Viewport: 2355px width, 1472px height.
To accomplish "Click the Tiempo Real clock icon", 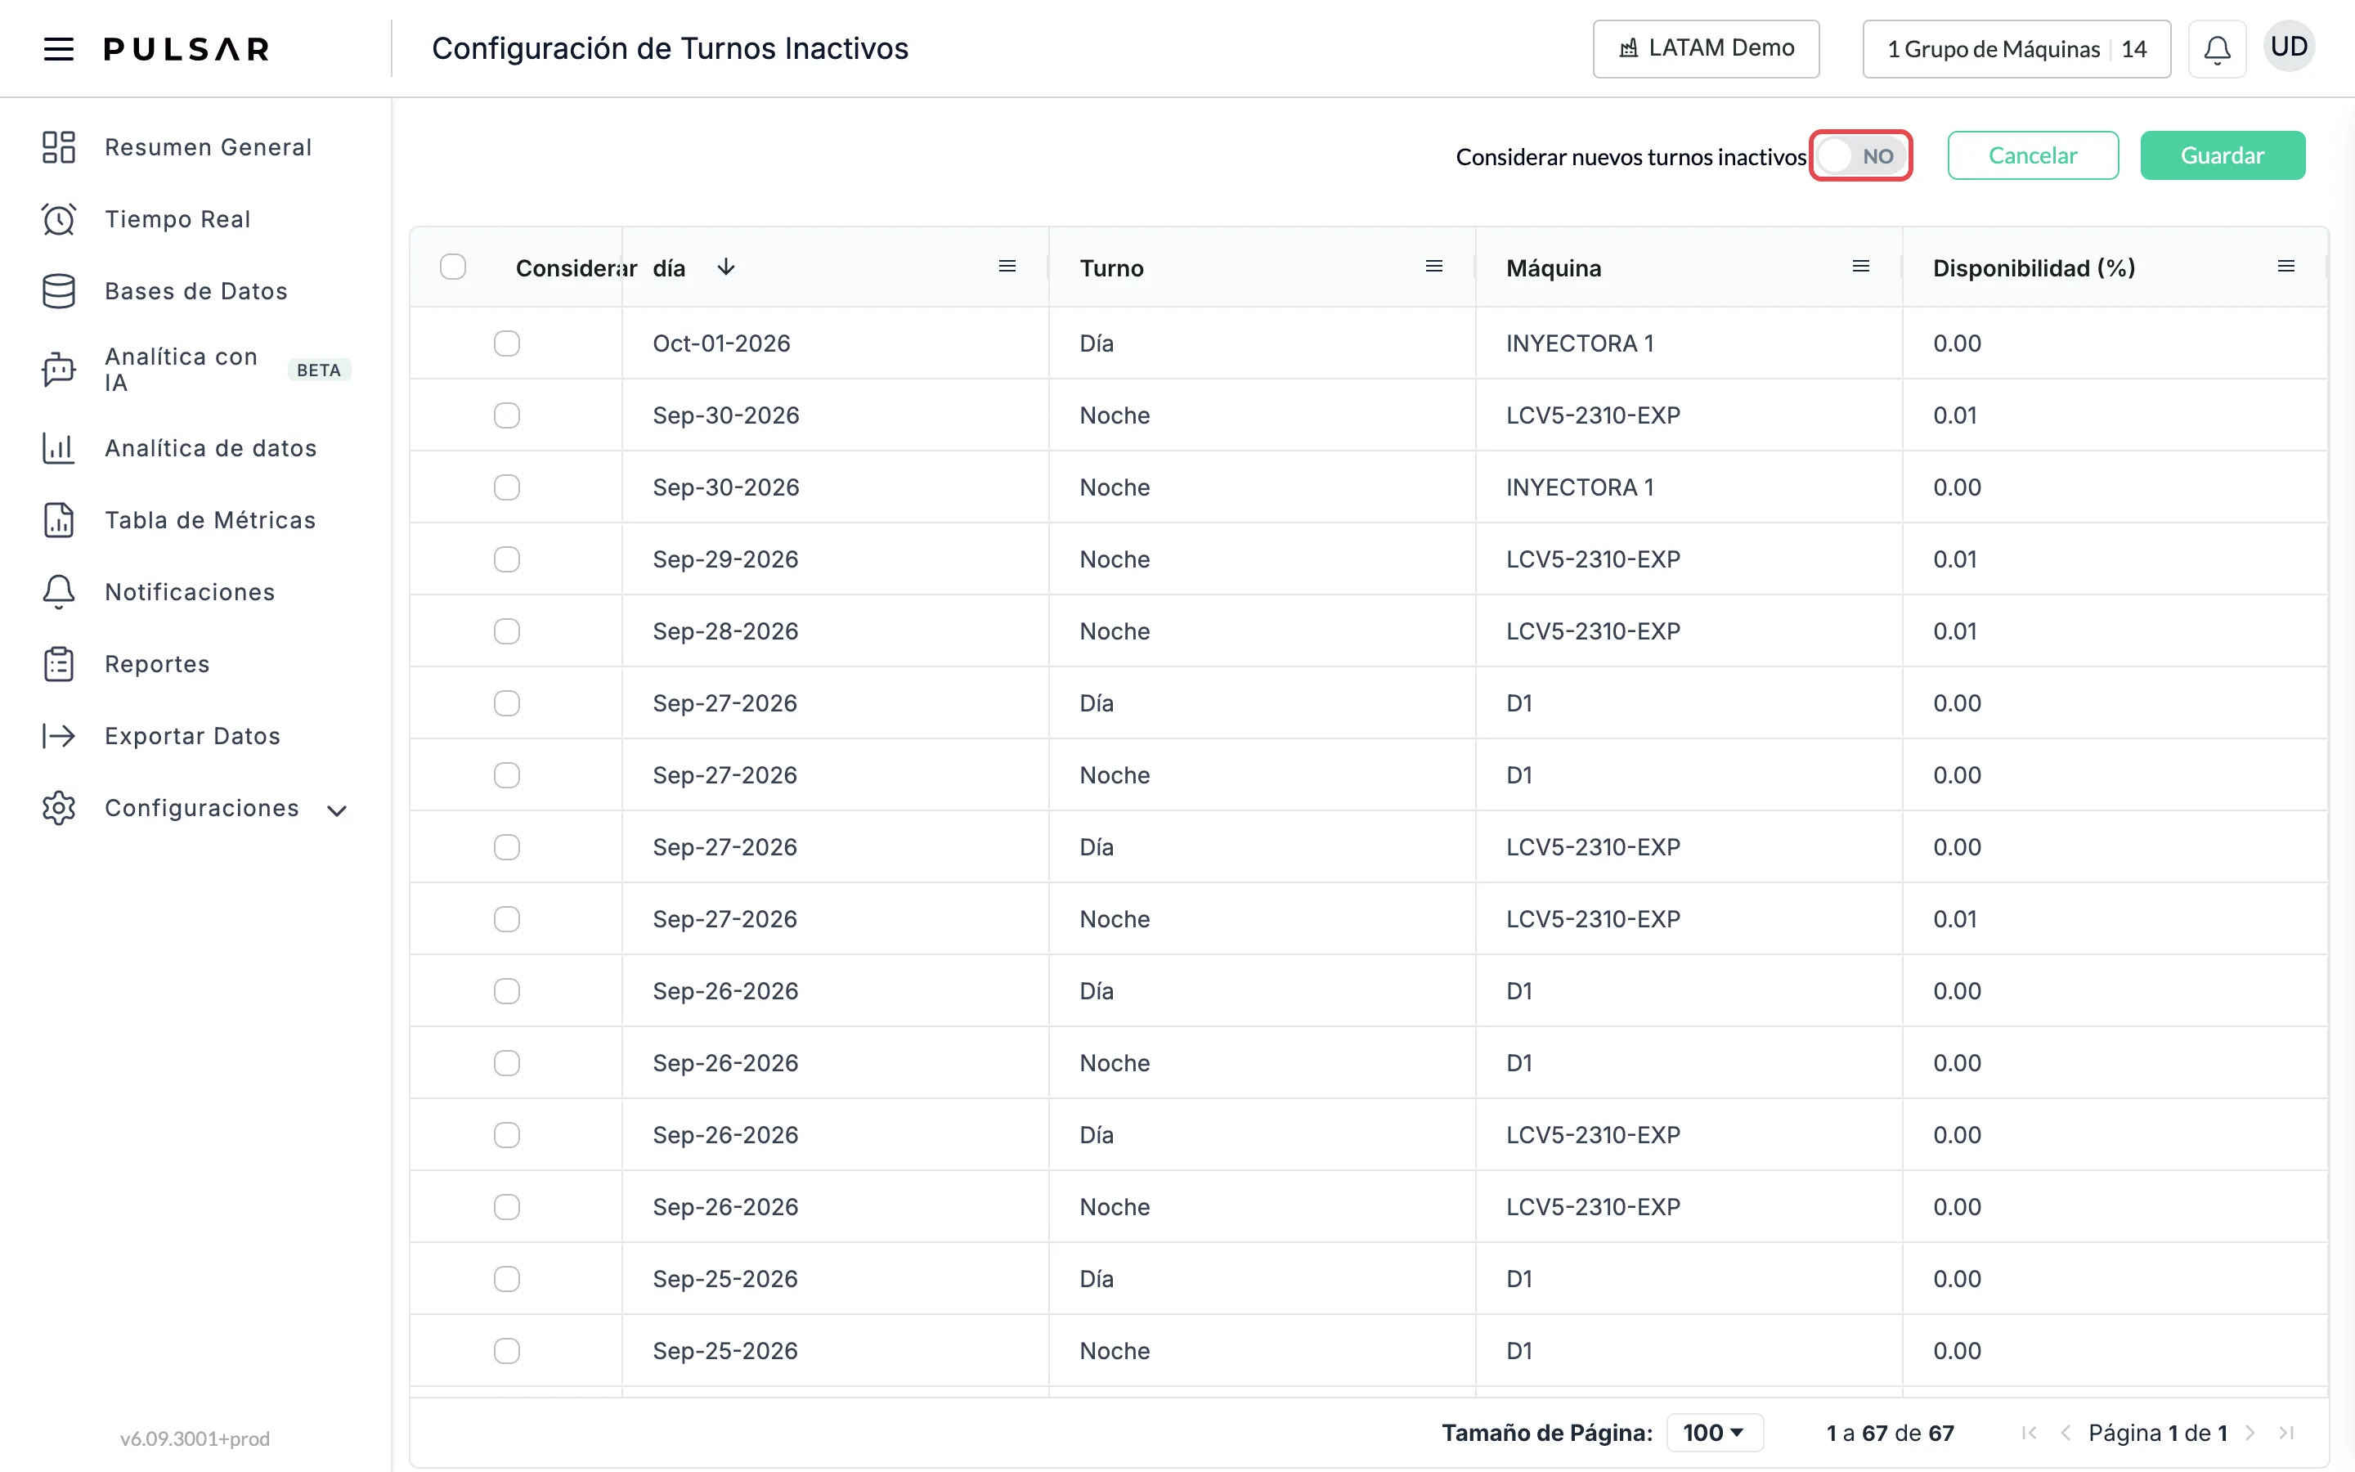I will click(x=58, y=219).
